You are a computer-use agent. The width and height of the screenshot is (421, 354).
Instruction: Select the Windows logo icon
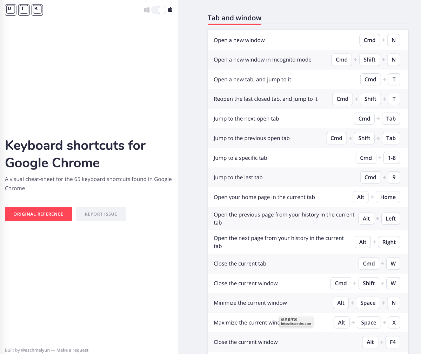[147, 10]
